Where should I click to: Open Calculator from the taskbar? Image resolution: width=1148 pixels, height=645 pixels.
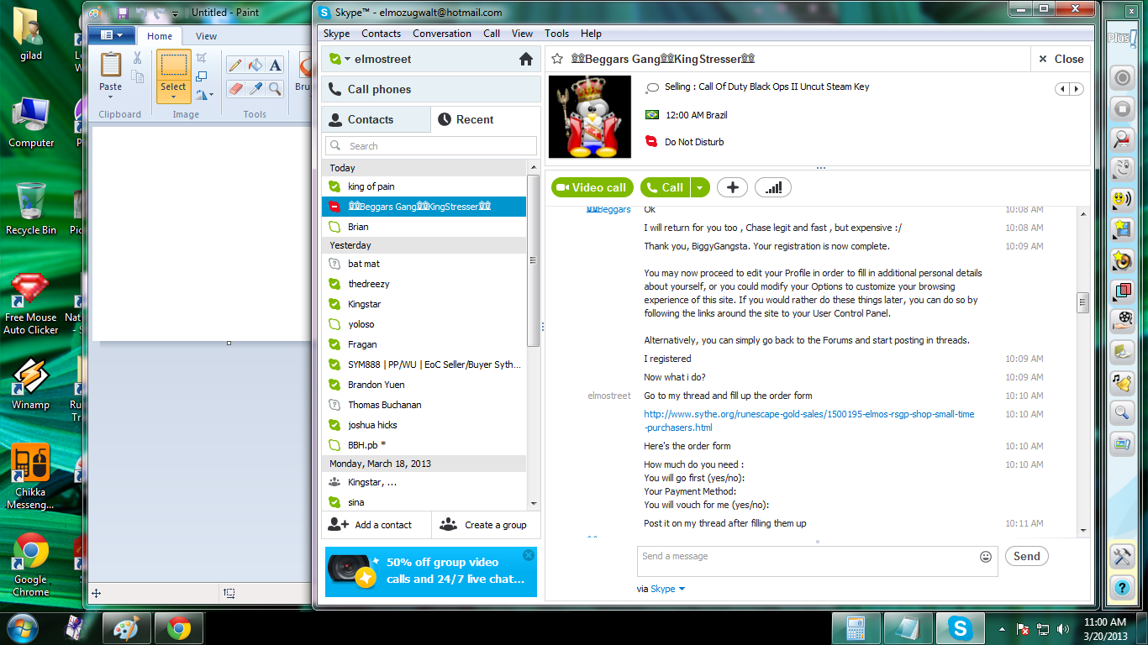point(856,628)
